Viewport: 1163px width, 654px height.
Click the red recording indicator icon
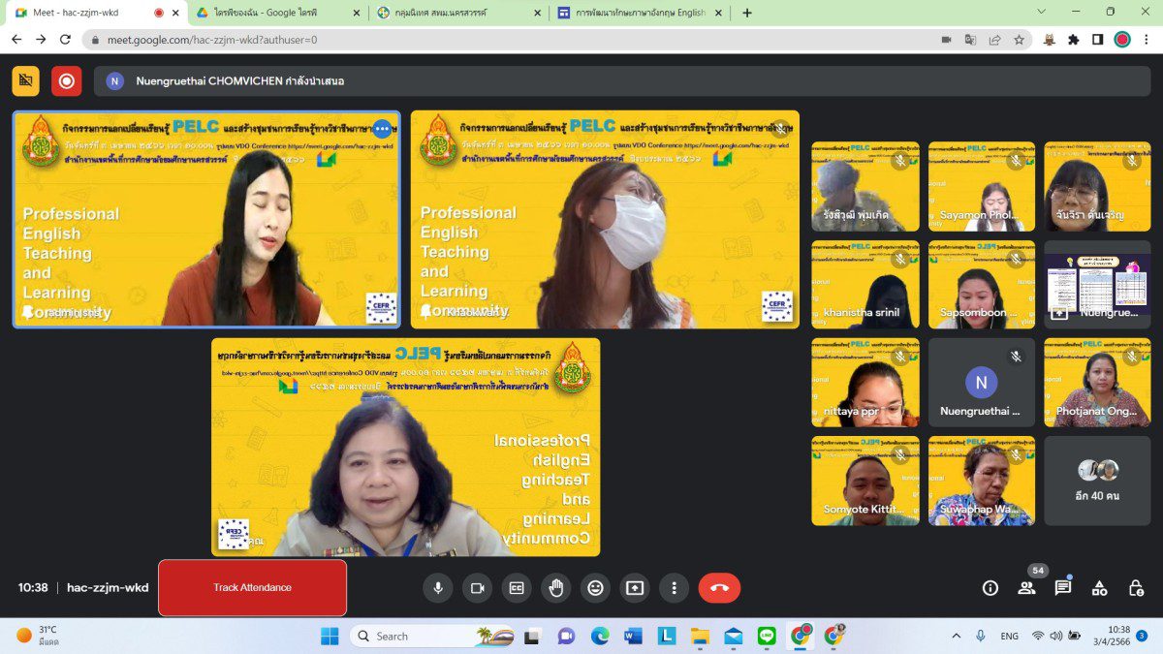[67, 81]
